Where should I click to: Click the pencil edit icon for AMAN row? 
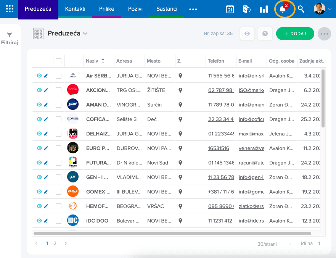coord(46,105)
